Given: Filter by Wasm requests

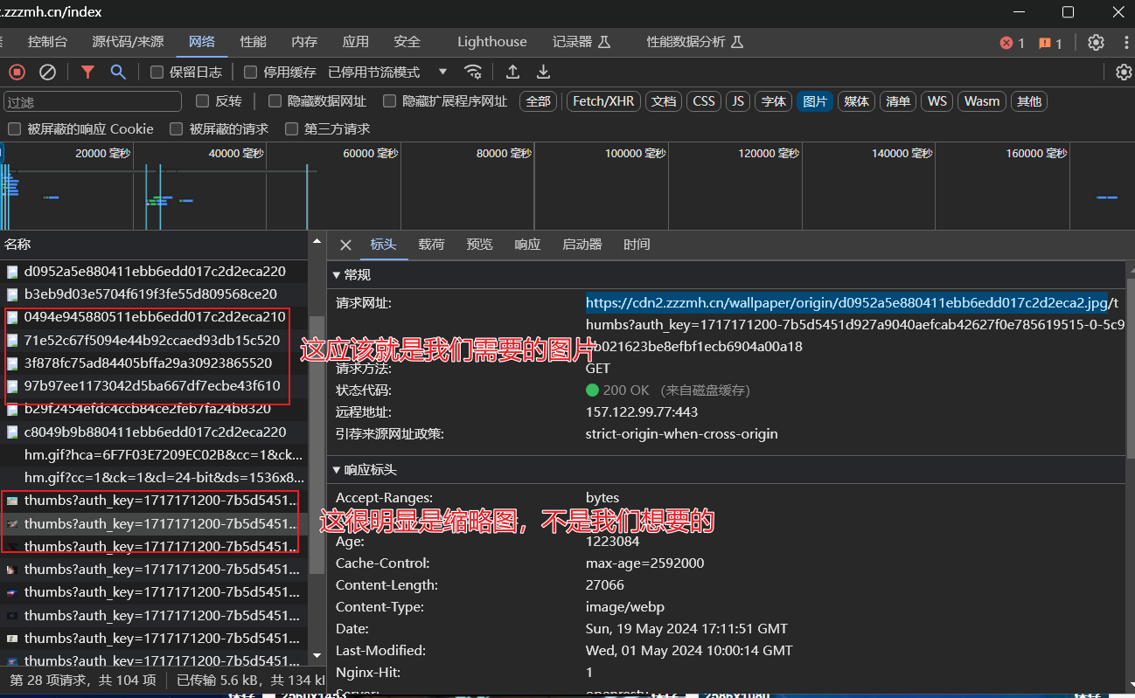Looking at the screenshot, I should tap(982, 101).
